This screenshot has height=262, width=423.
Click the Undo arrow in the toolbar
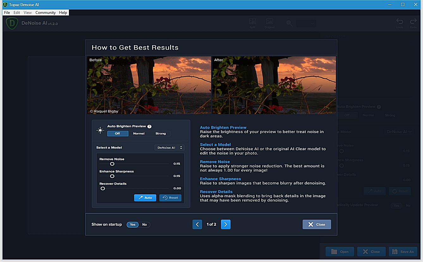pyautogui.click(x=400, y=23)
